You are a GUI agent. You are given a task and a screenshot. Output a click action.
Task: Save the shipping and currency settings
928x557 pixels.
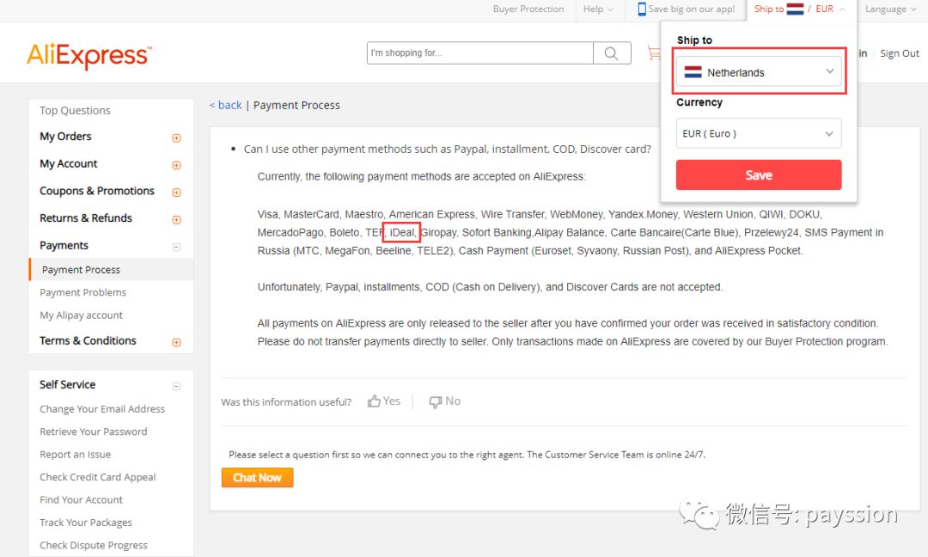pos(759,174)
